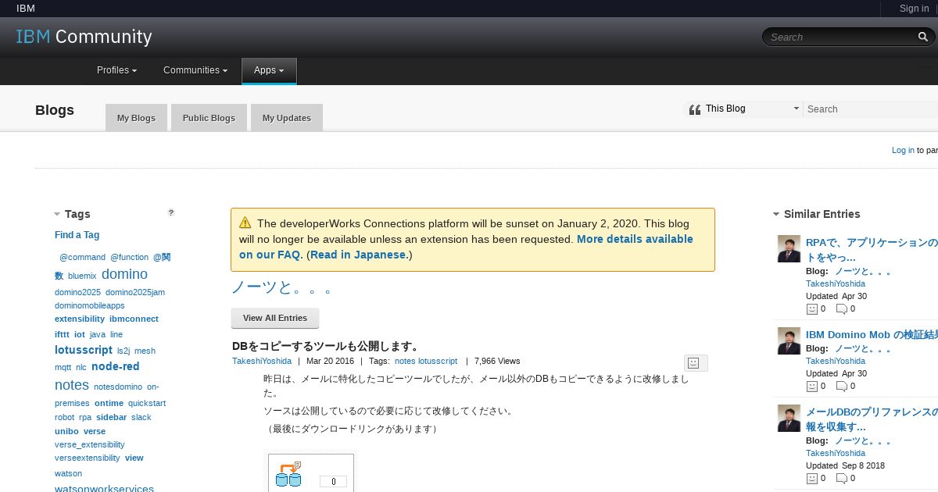Screen dimensions: 938x492
Task: Collapse the Similar Entries section
Action: (x=776, y=214)
